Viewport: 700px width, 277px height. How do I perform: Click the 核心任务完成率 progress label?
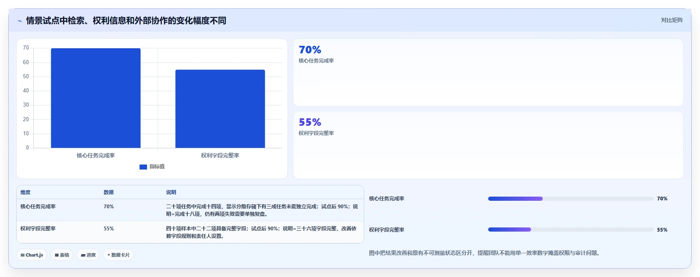point(387,199)
